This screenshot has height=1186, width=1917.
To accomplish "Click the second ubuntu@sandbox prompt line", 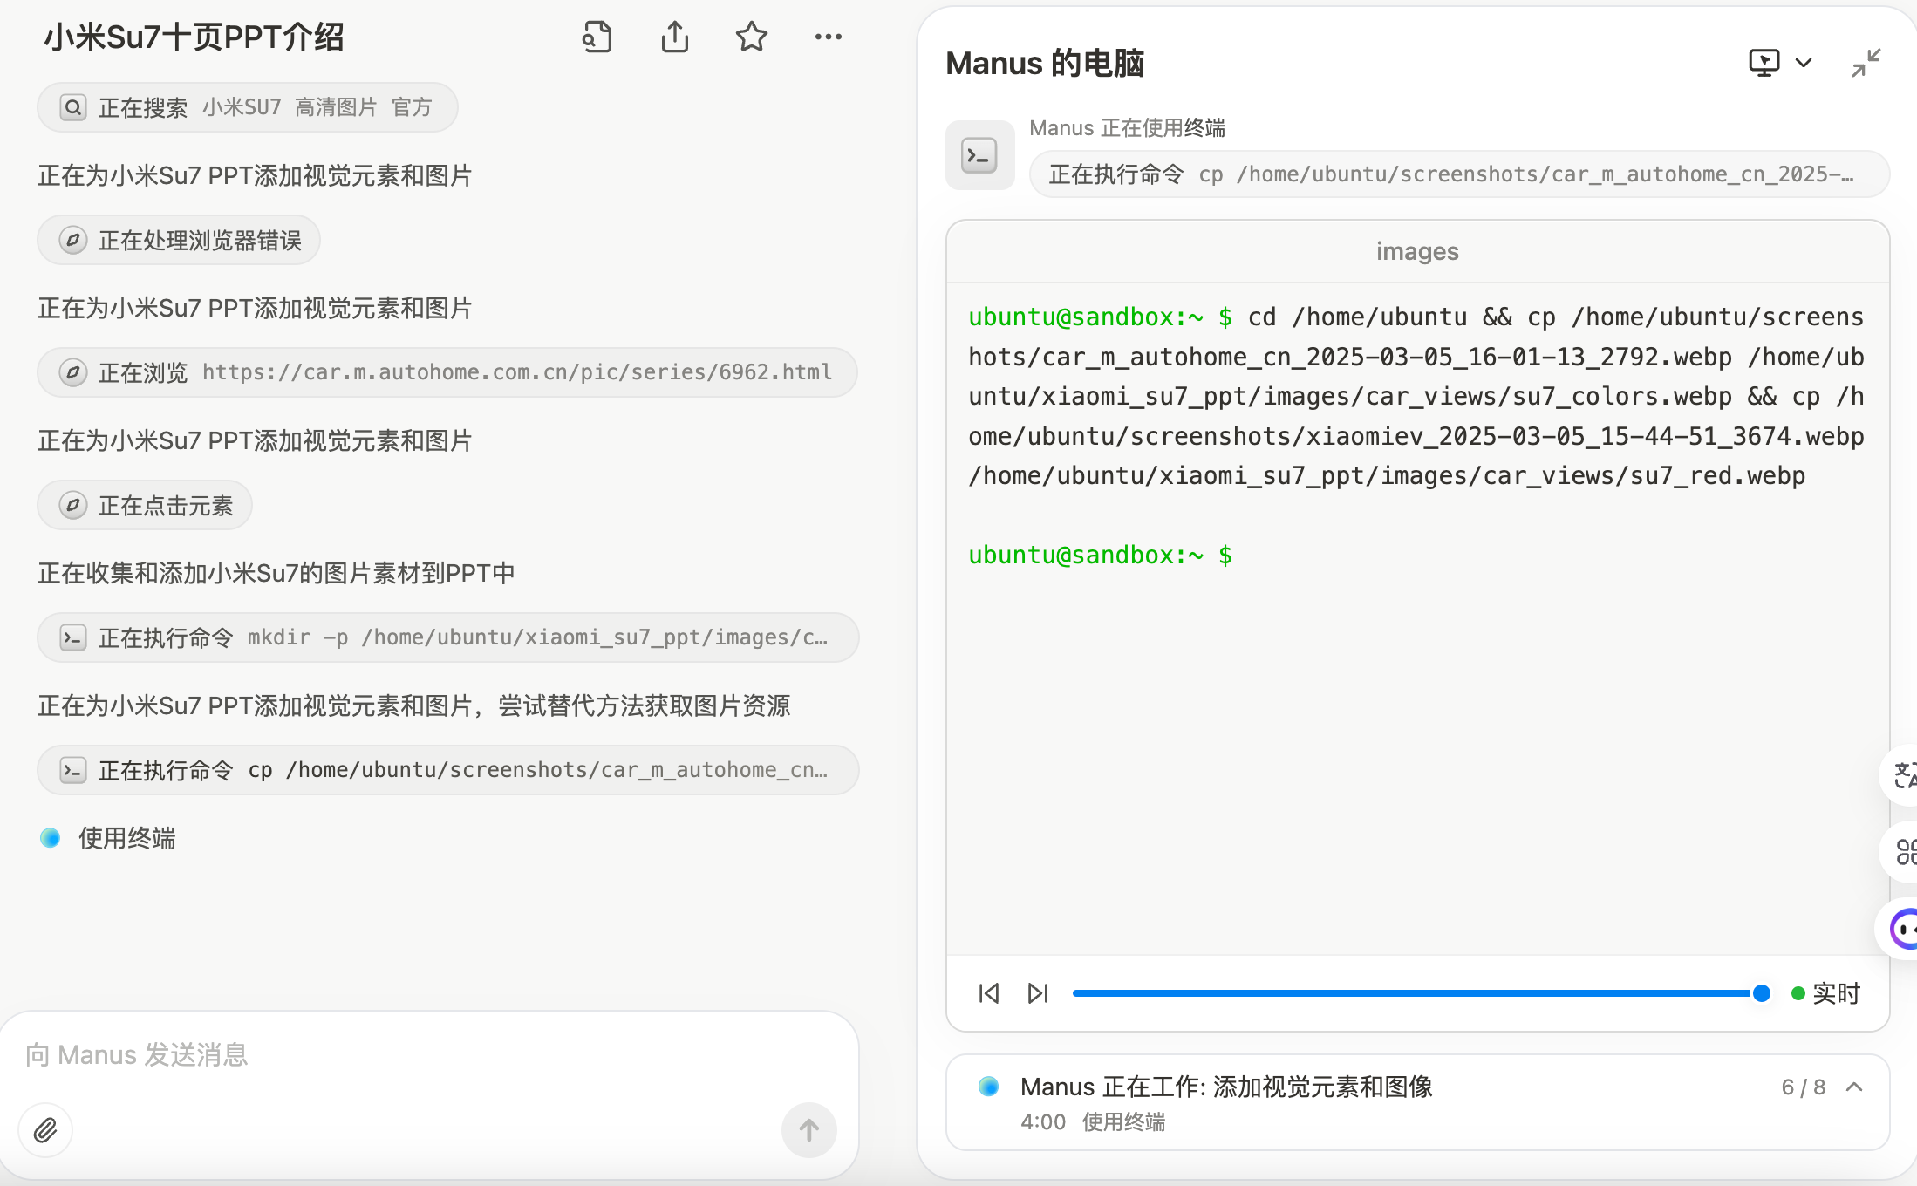I will pyautogui.click(x=1100, y=555).
